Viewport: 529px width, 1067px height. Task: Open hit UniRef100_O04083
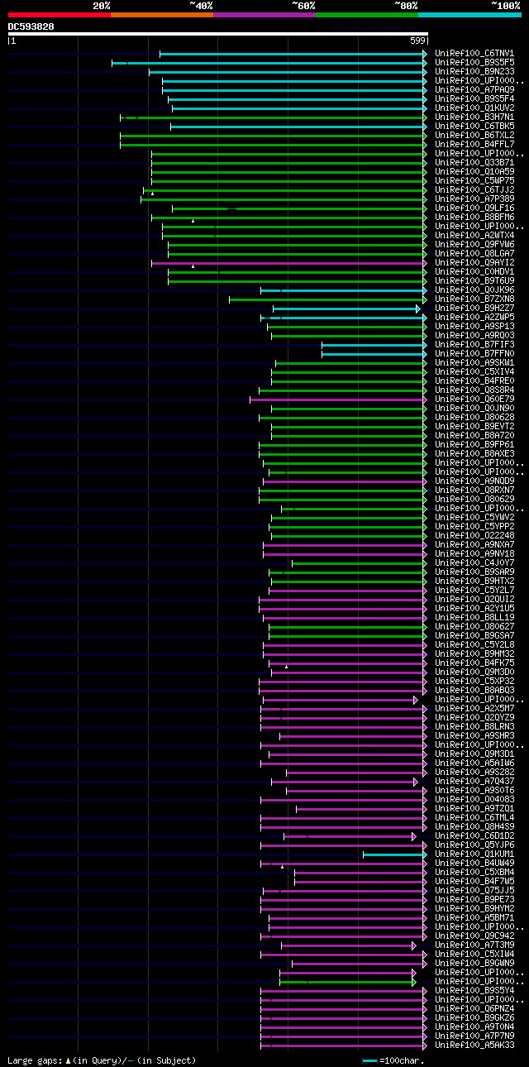click(x=474, y=800)
